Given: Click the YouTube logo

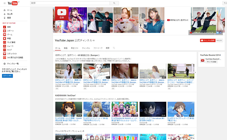Looking at the screenshot, I should tap(12, 3).
